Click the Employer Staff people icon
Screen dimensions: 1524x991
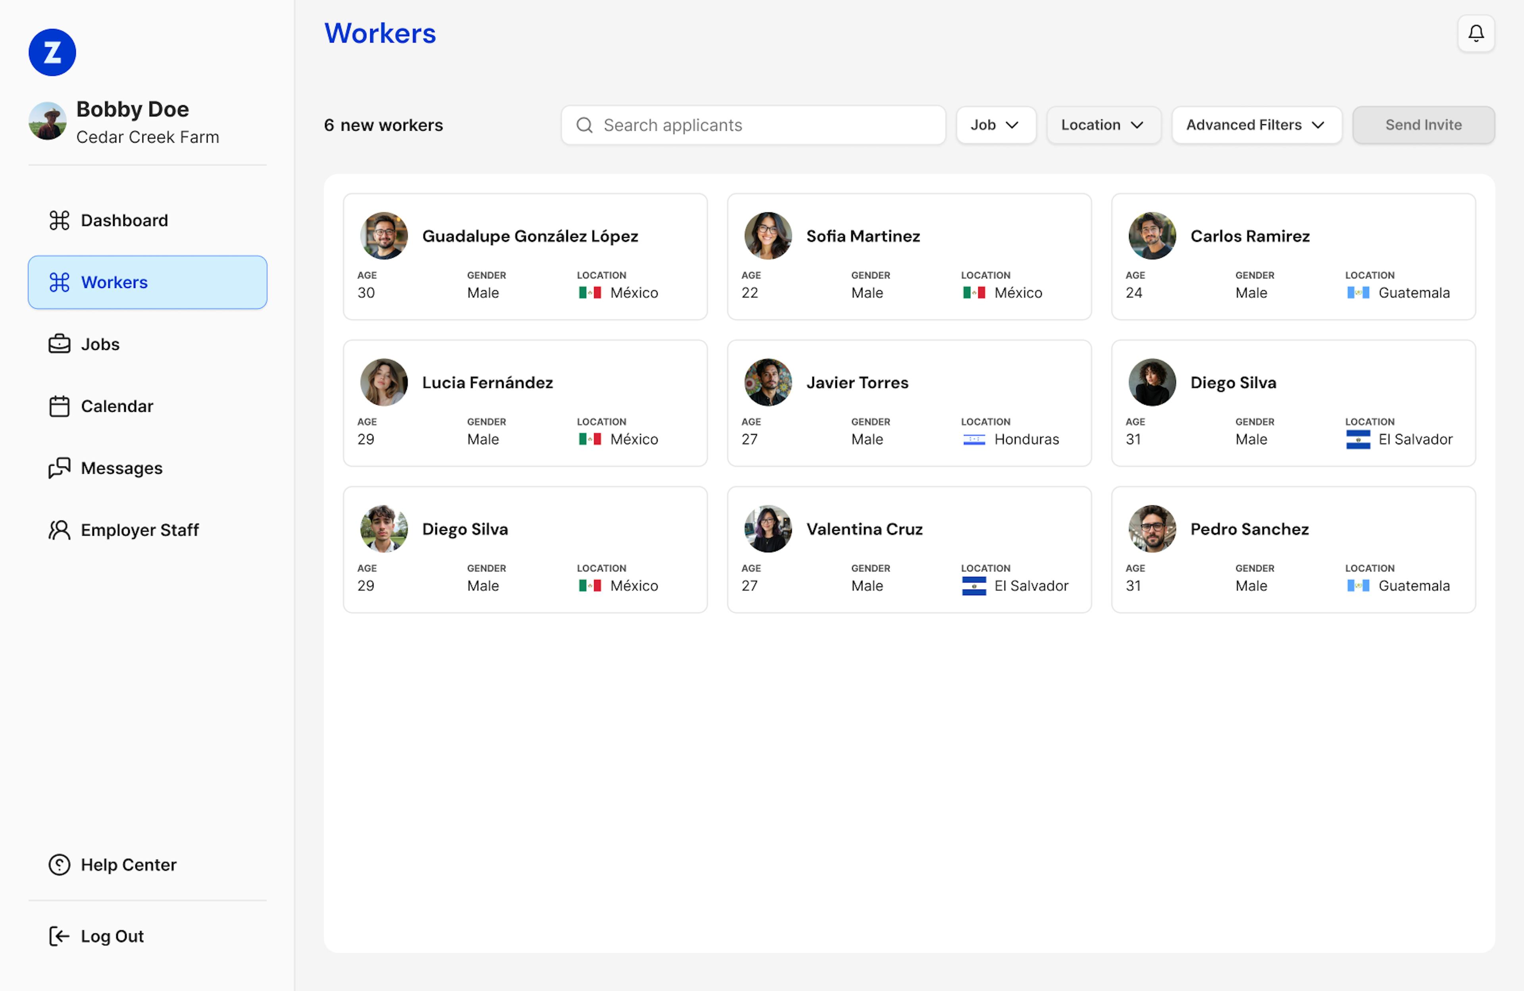pyautogui.click(x=60, y=530)
